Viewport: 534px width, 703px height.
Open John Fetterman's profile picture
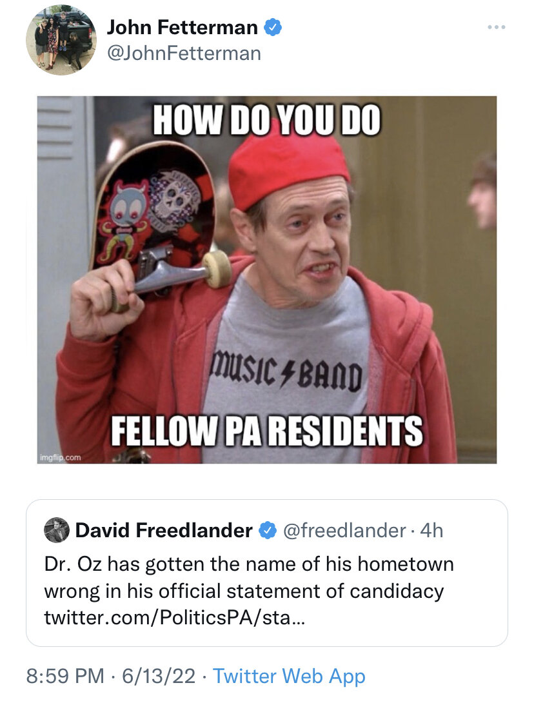61,41
